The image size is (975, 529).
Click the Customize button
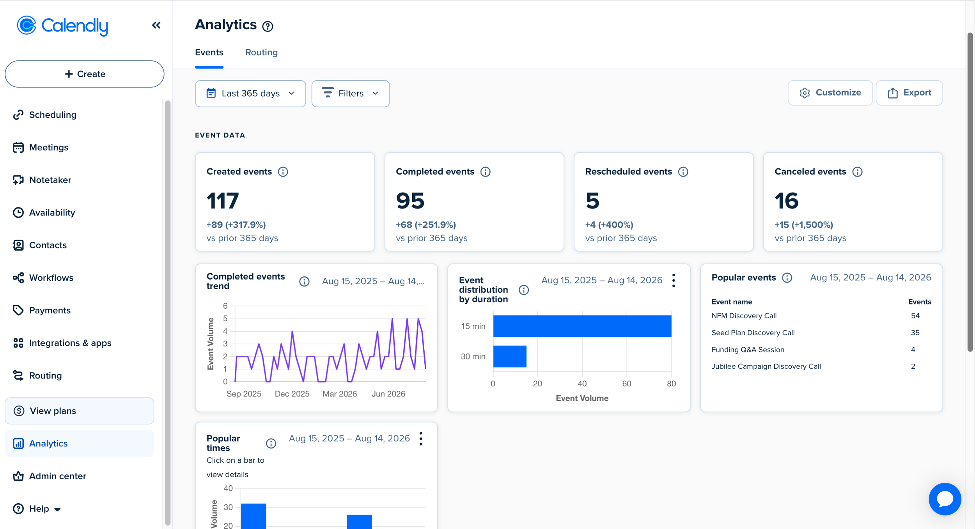pos(830,93)
